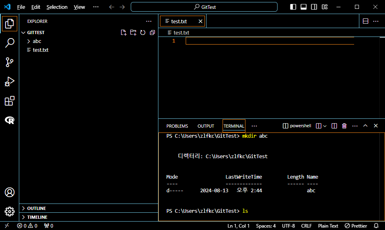Open the Edit menu

pyautogui.click(x=36, y=7)
